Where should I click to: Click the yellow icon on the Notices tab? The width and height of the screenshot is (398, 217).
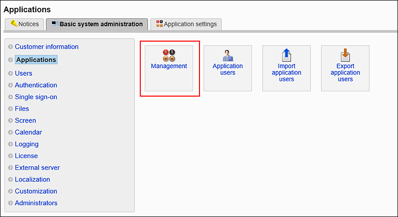tap(14, 23)
